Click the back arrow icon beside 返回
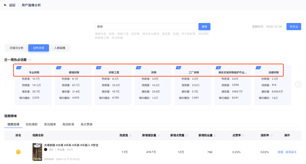 [x=5, y=5]
